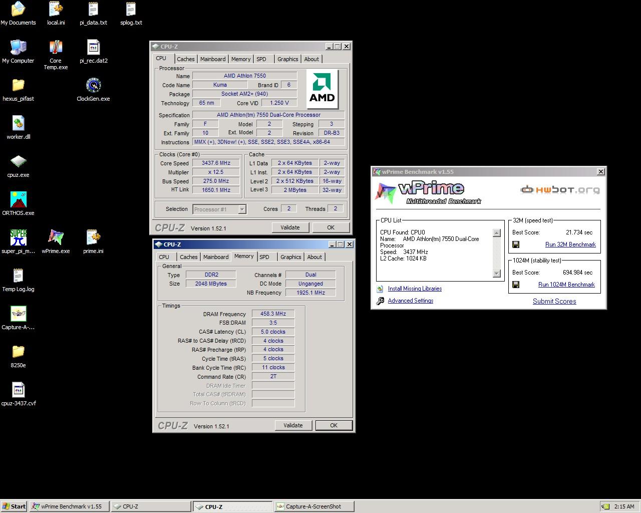
Task: Switch to Capture-A-ScreenShot taskbar button
Action: point(314,506)
